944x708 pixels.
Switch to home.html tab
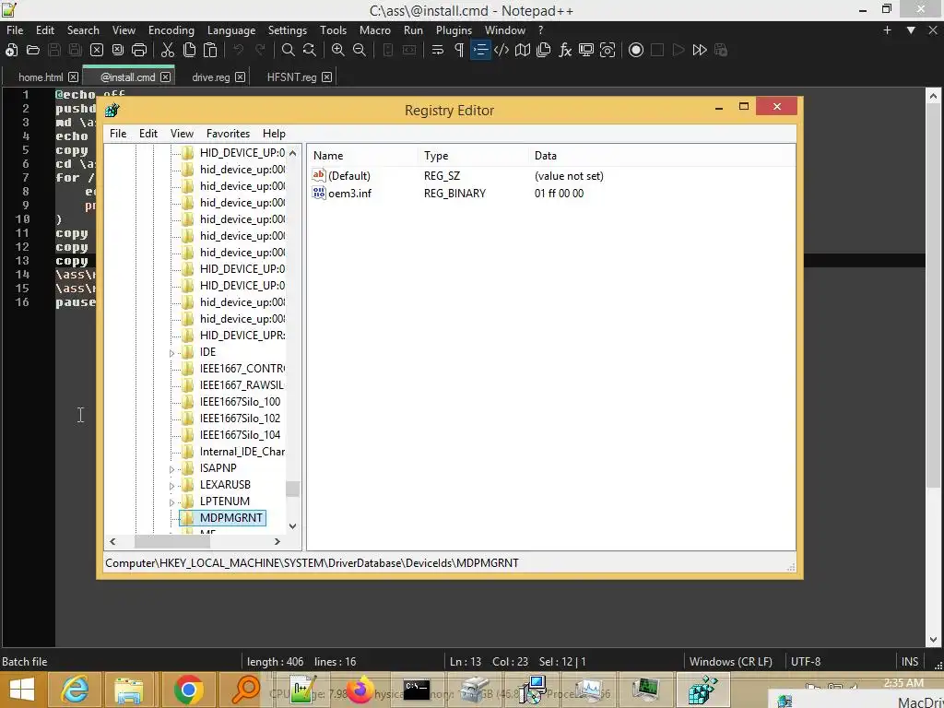(41, 77)
